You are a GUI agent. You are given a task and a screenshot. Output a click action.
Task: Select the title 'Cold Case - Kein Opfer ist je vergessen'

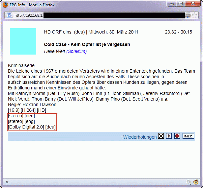coord(87,44)
